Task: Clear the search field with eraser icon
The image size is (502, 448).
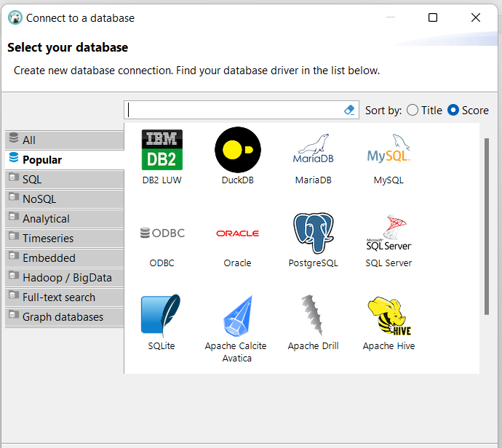Action: coord(349,111)
